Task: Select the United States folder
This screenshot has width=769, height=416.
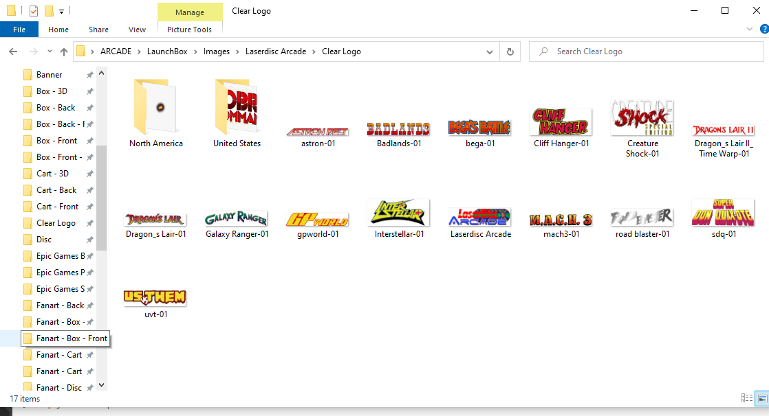Action: (x=237, y=113)
